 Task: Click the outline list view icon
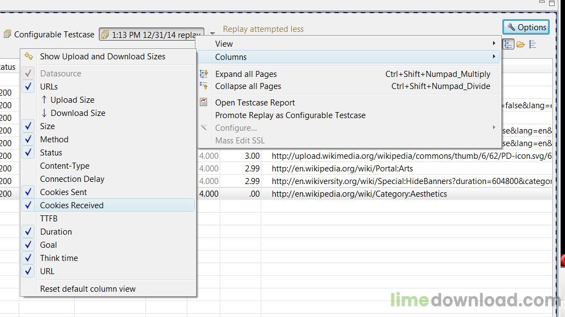coord(533,44)
